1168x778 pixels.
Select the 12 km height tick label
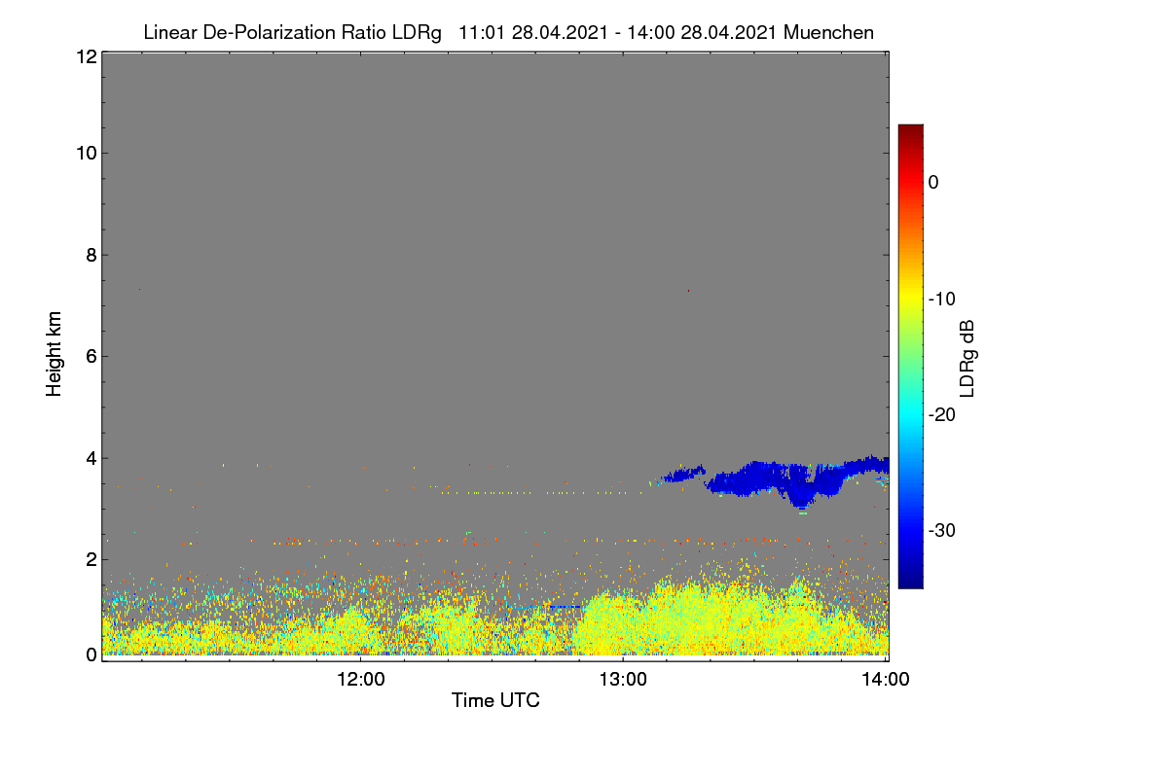click(86, 56)
